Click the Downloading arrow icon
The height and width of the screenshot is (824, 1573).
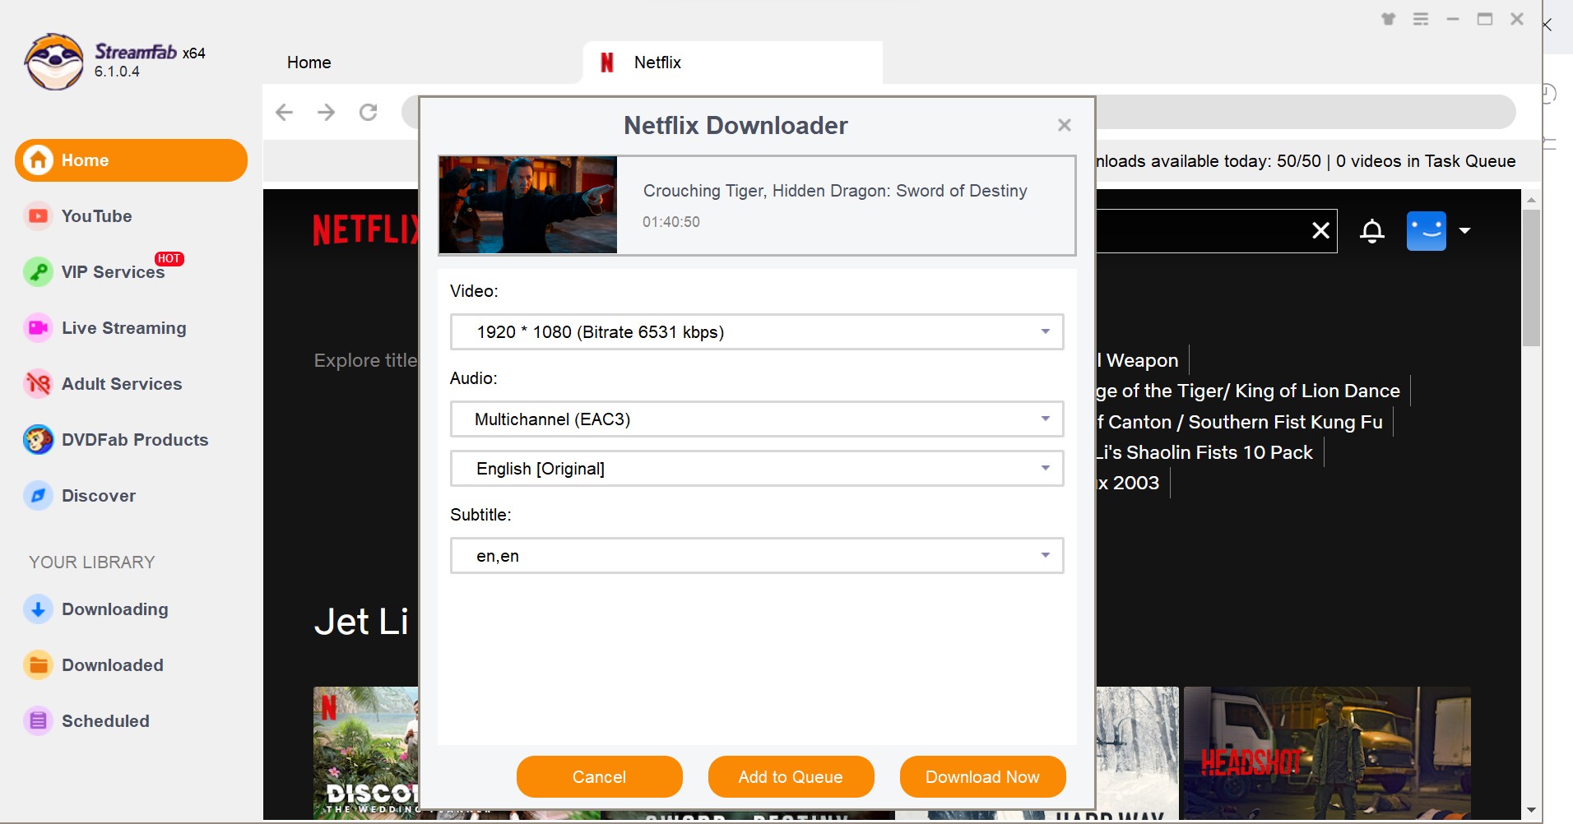(x=38, y=609)
